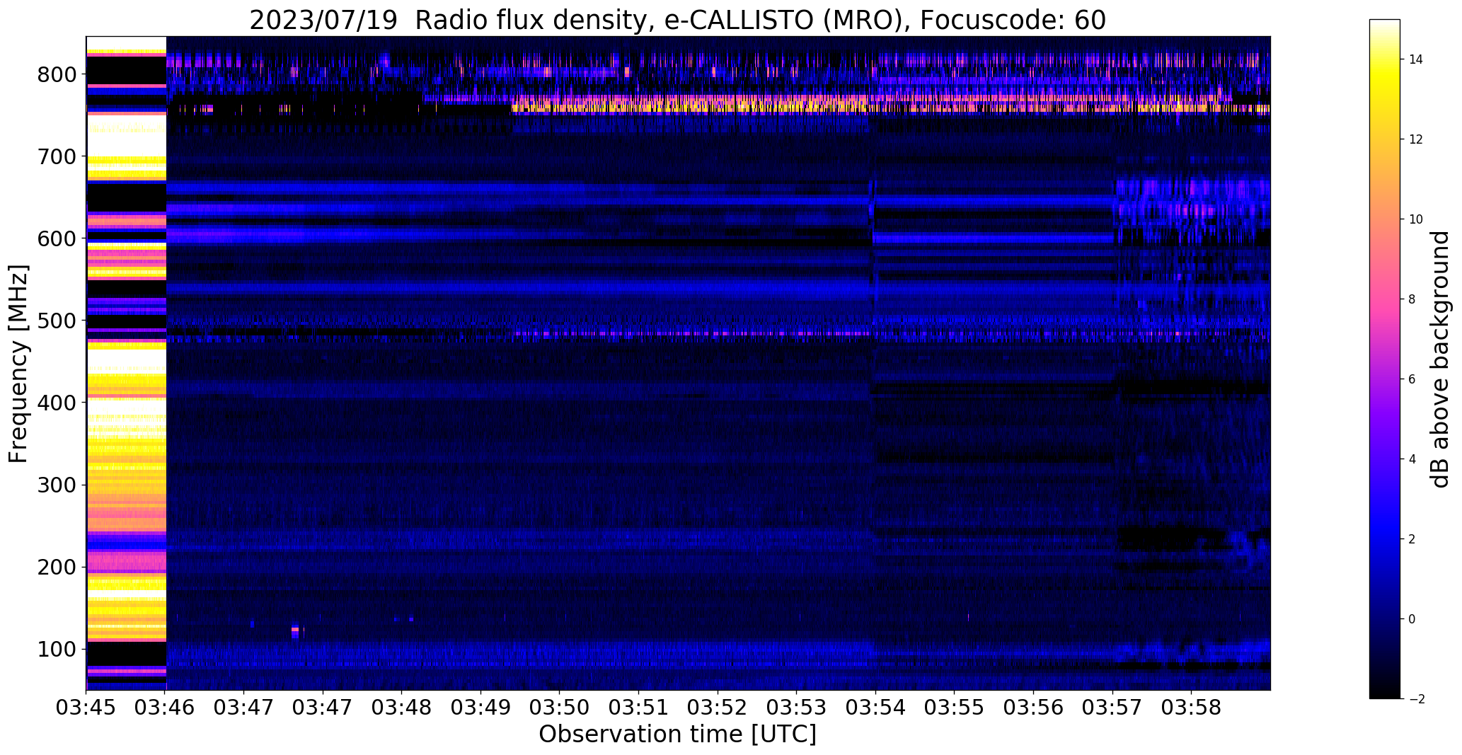Click the −2 colorbar tick label
The height and width of the screenshot is (755, 1462).
[1415, 699]
